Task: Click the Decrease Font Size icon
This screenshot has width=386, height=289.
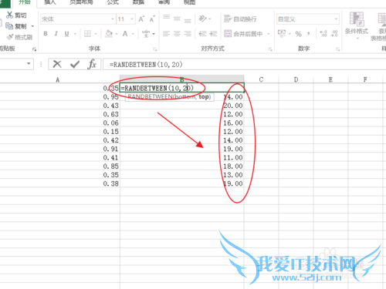Action: pyautogui.click(x=152, y=19)
